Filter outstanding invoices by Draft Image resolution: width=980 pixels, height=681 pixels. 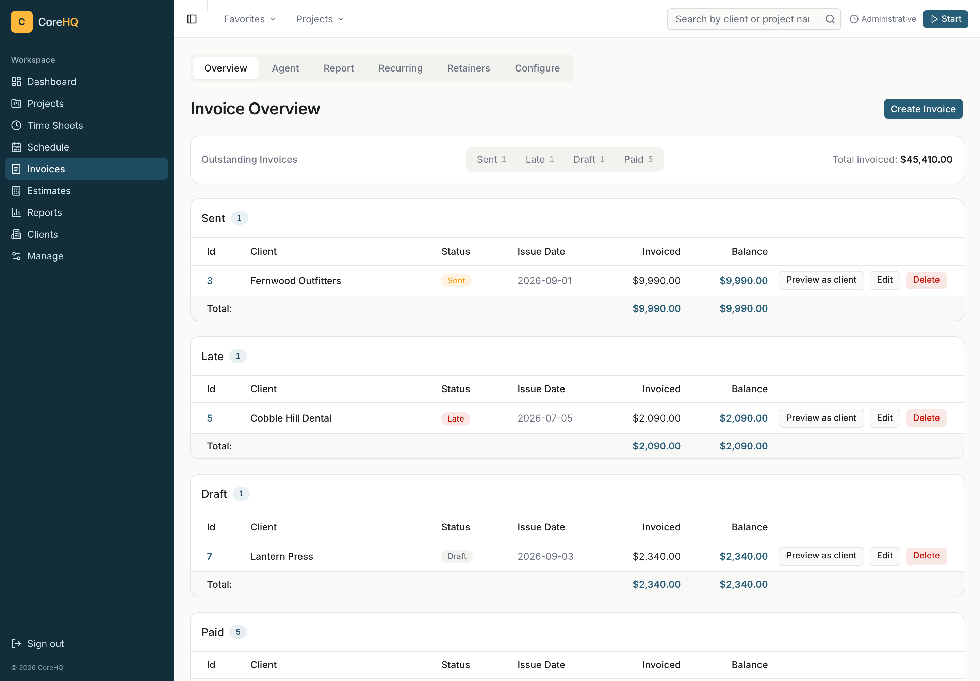pyautogui.click(x=589, y=160)
